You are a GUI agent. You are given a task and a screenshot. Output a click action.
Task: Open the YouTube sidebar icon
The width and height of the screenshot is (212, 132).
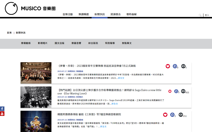(2, 114)
